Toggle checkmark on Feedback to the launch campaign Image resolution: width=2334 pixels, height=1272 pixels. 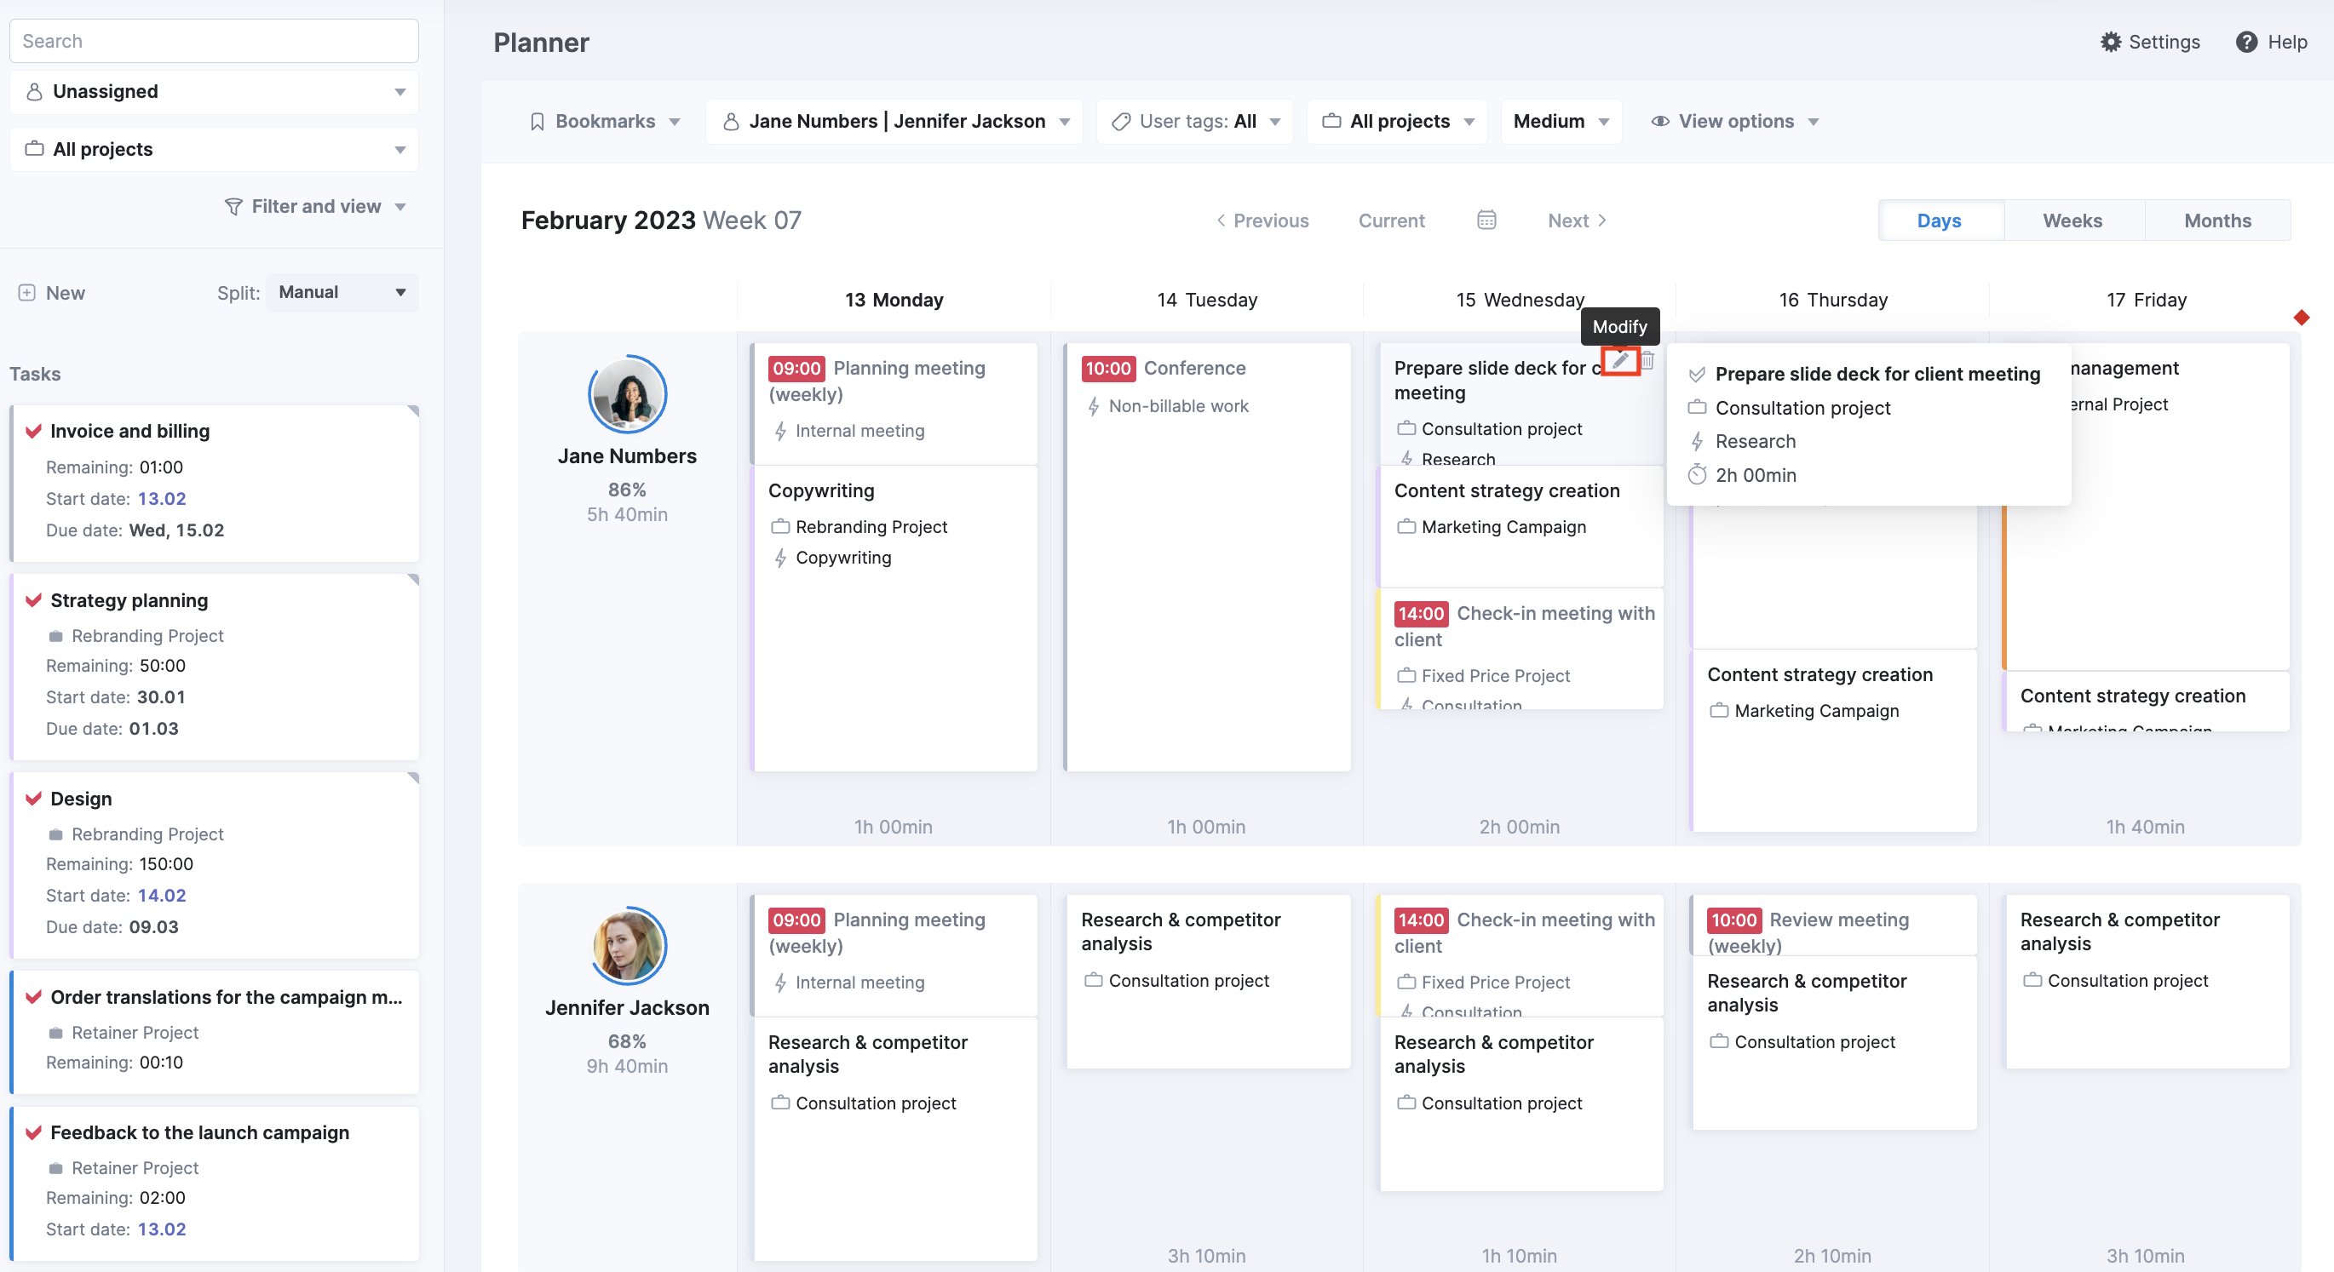click(x=33, y=1132)
